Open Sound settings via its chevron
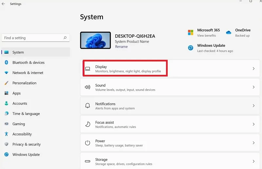 pyautogui.click(x=253, y=87)
